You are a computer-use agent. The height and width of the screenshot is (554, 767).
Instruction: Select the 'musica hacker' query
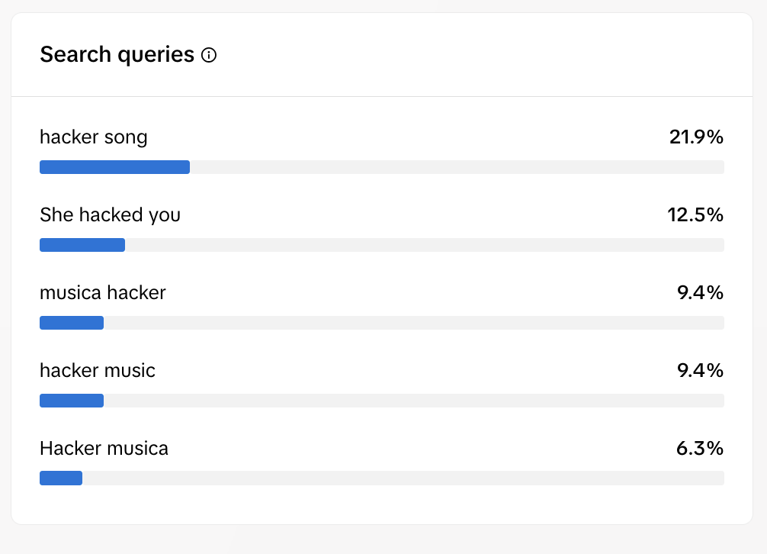click(x=103, y=293)
